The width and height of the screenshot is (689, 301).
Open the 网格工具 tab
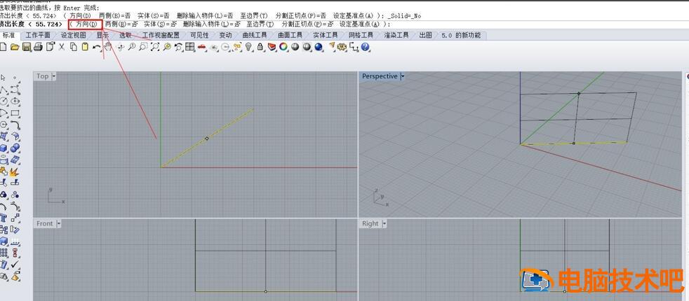[361, 36]
